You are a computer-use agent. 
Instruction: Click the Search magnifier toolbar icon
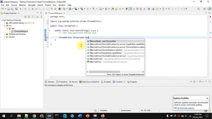click(120, 9)
